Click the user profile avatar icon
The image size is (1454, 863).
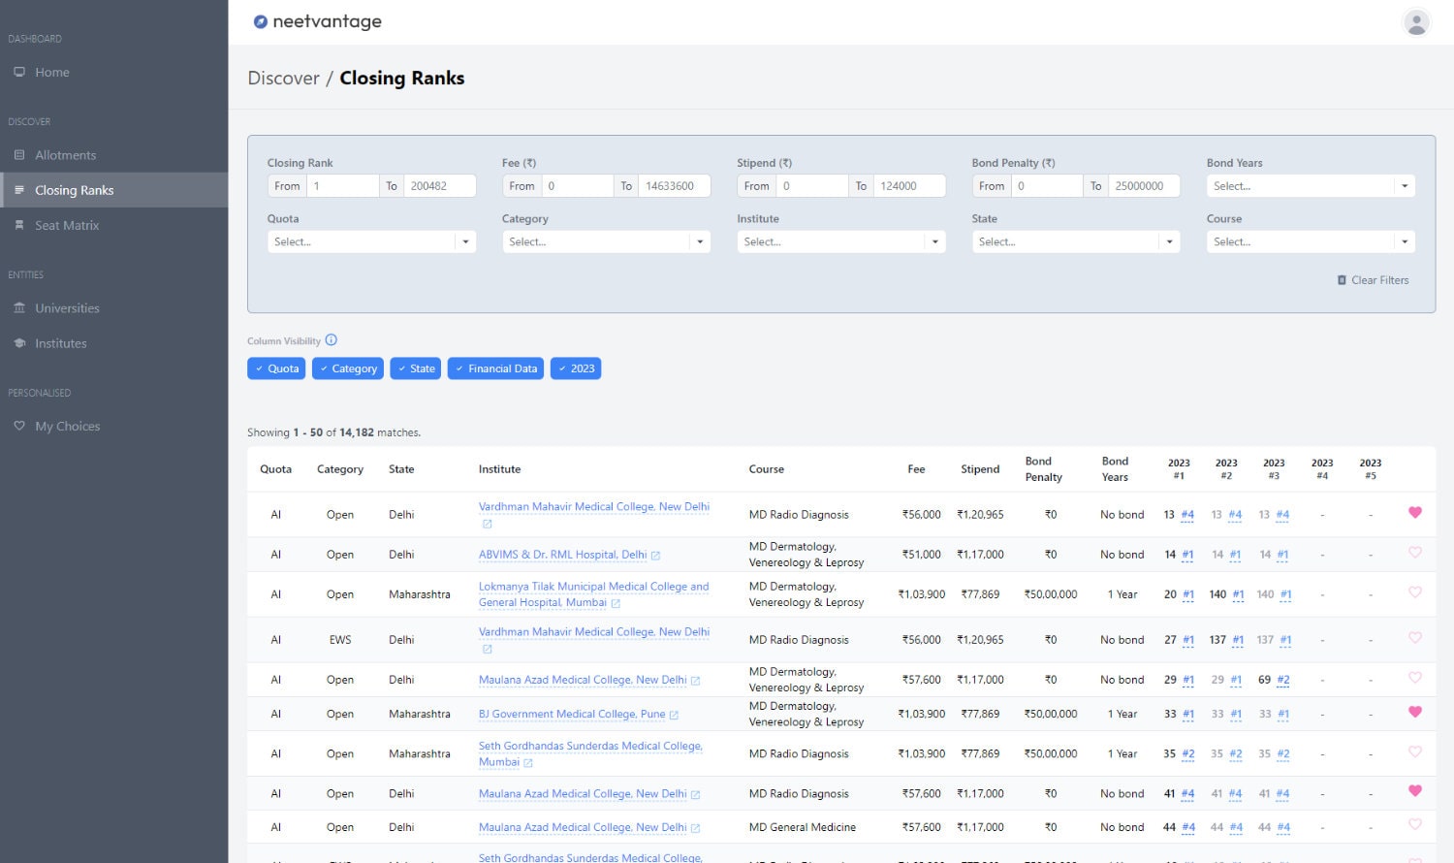(1416, 22)
